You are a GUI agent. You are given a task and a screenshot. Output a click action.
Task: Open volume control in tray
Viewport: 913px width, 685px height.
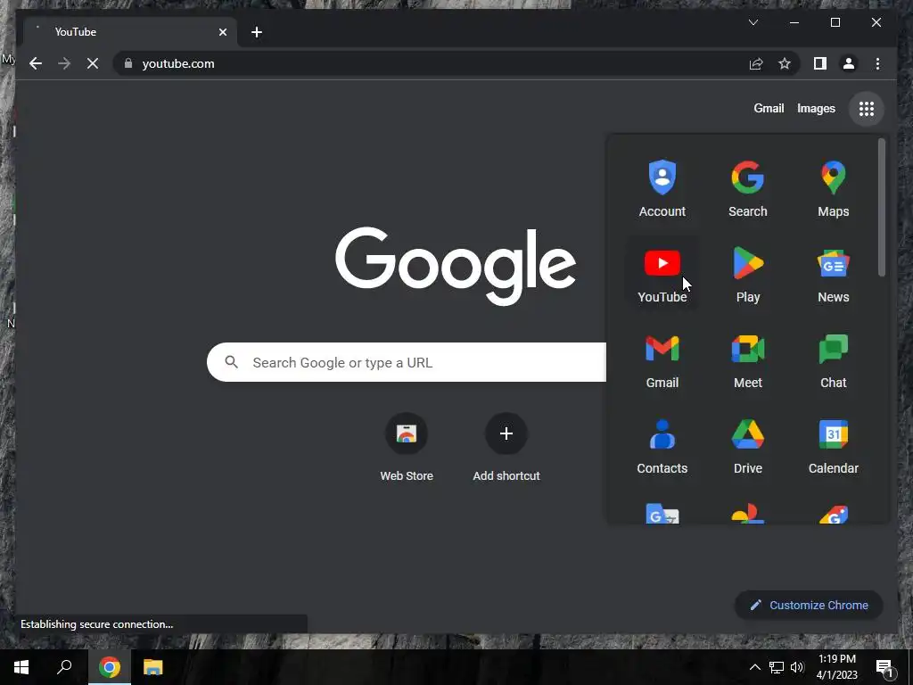797,667
